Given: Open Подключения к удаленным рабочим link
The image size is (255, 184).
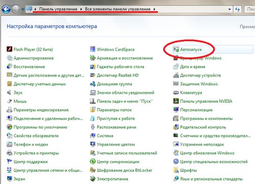Looking at the screenshot, I should coord(48,118).
